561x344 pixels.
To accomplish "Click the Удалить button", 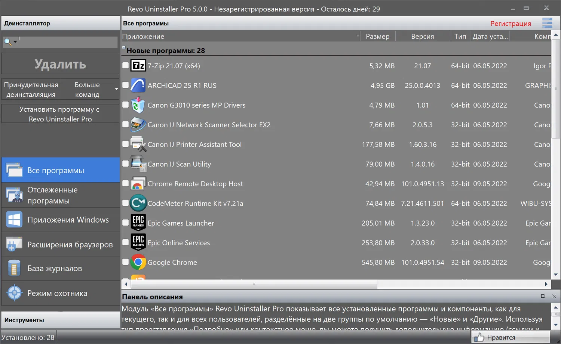I will coord(61,64).
